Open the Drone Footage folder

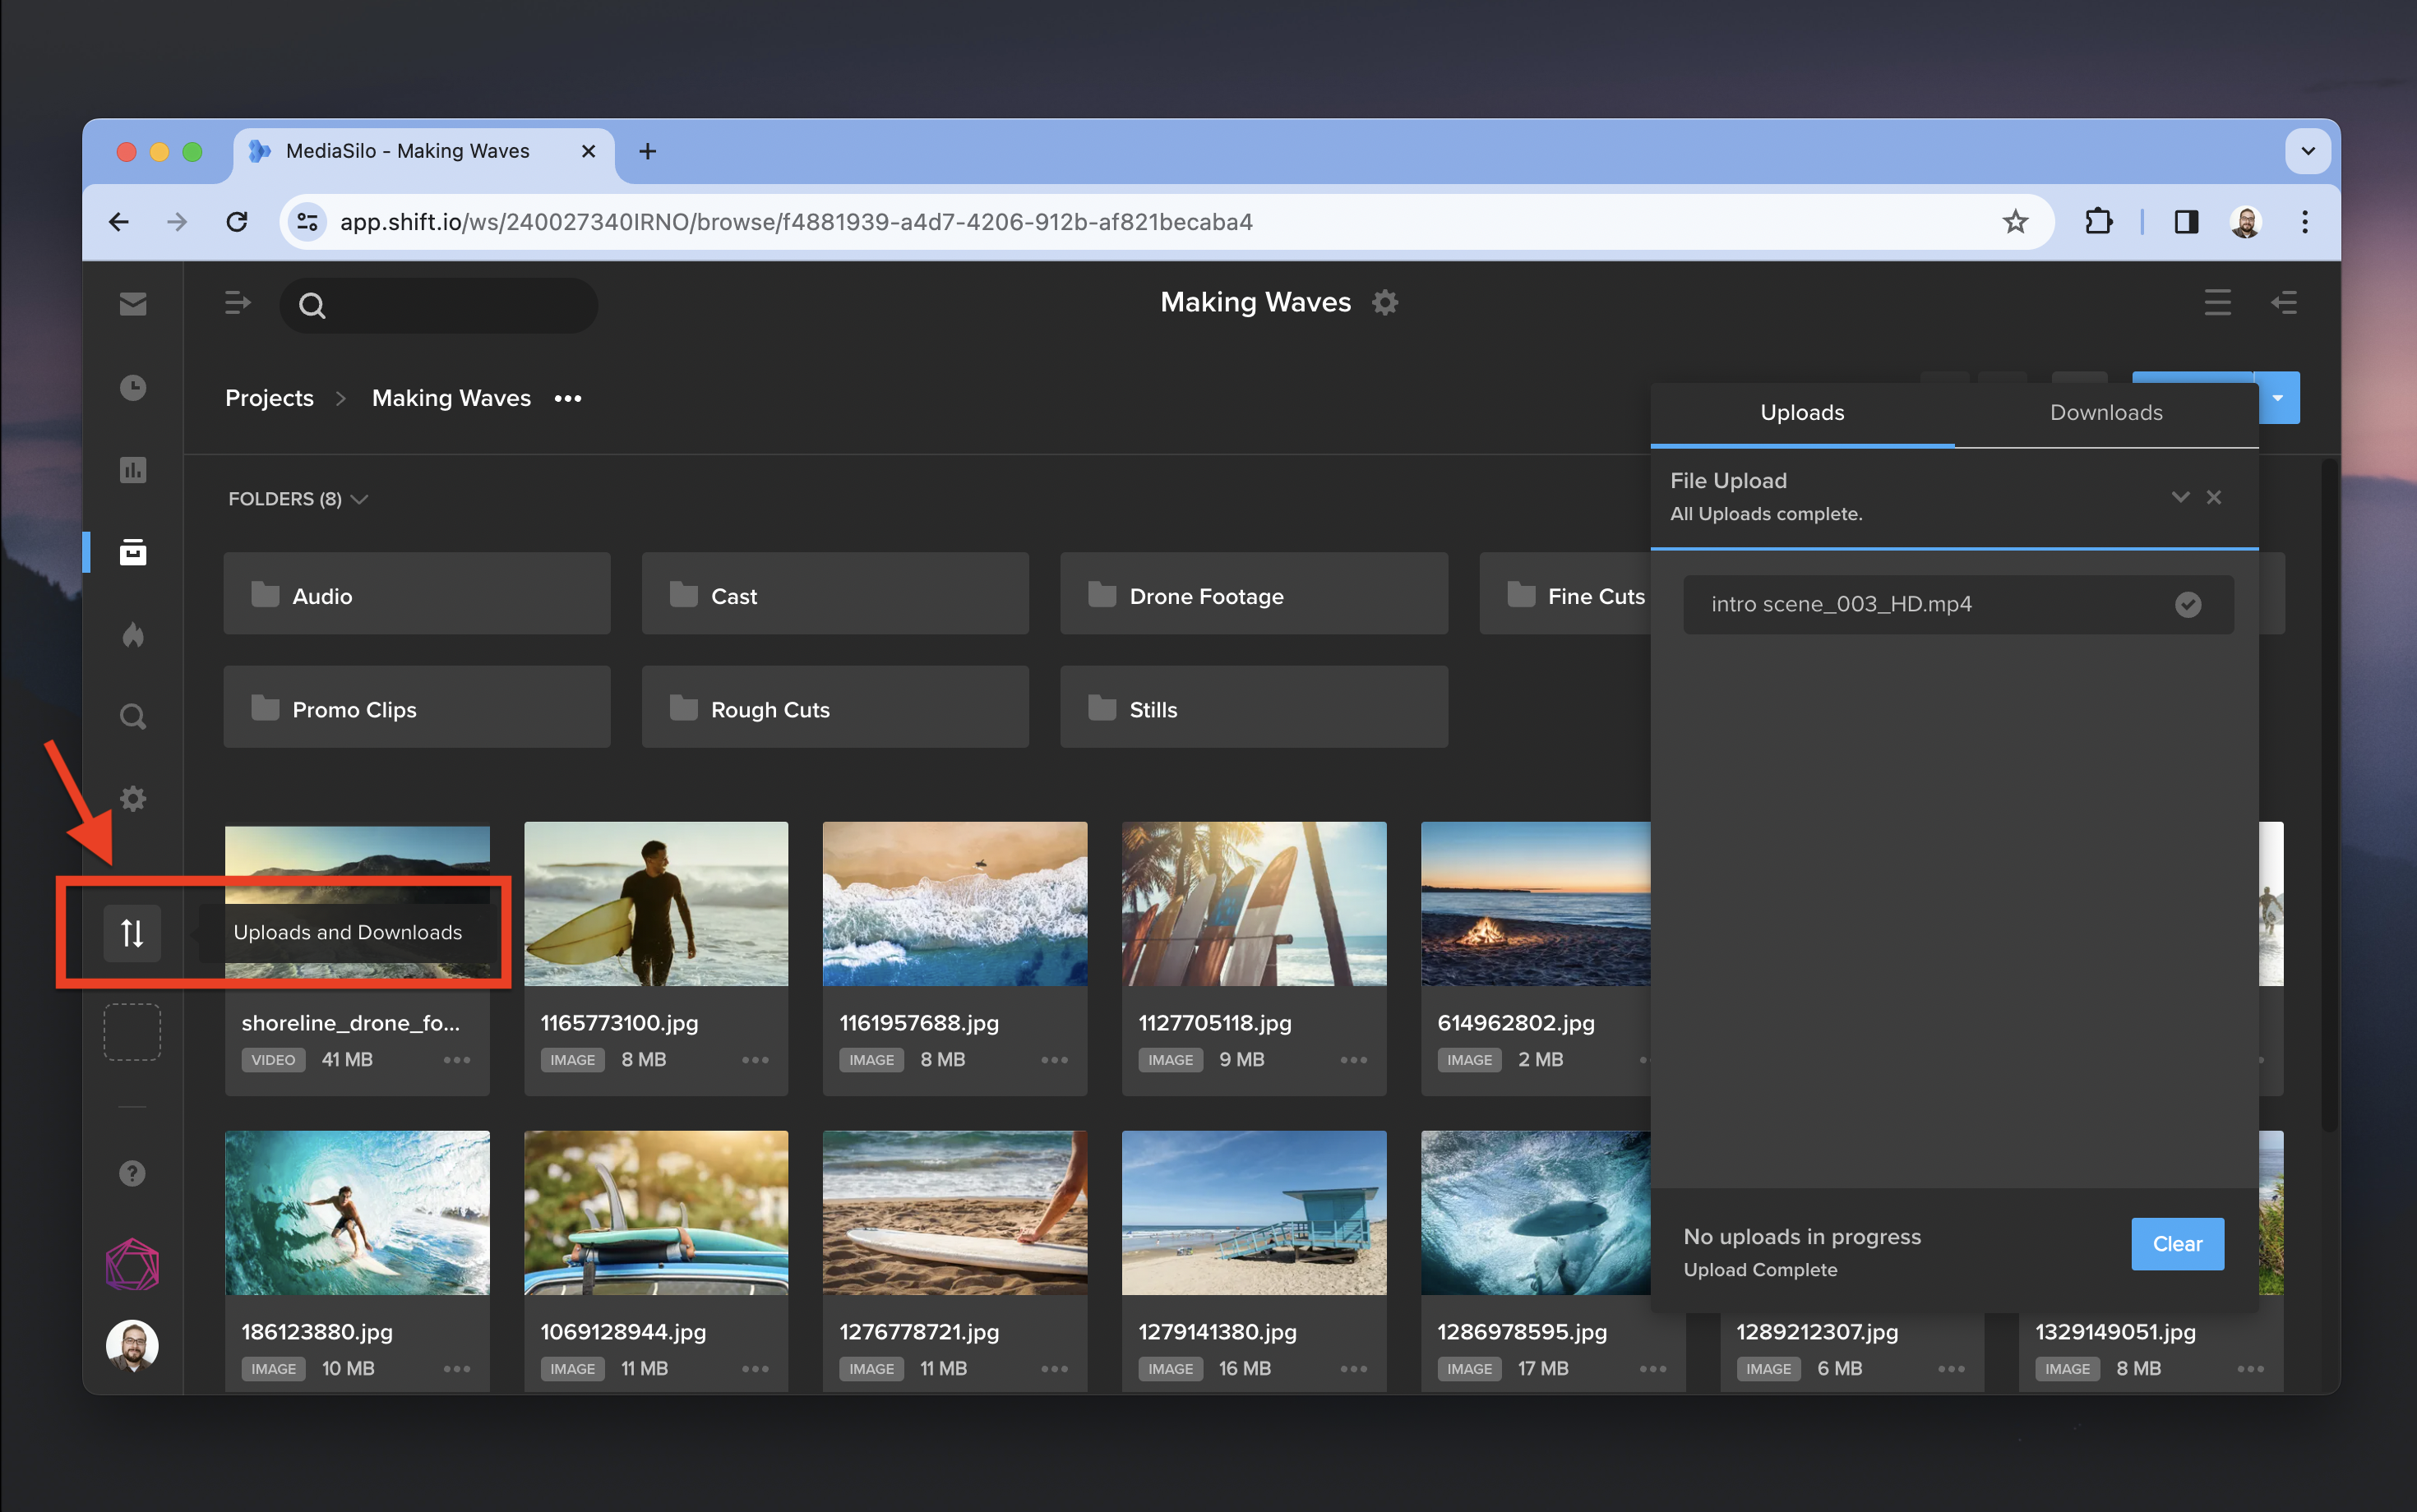click(1254, 594)
